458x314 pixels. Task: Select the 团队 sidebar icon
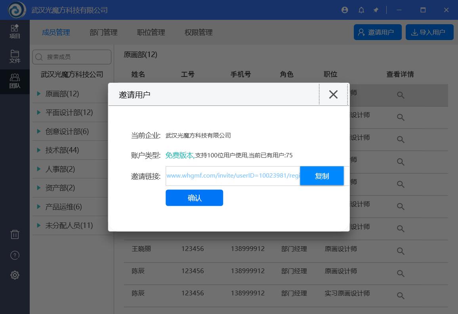click(15, 81)
